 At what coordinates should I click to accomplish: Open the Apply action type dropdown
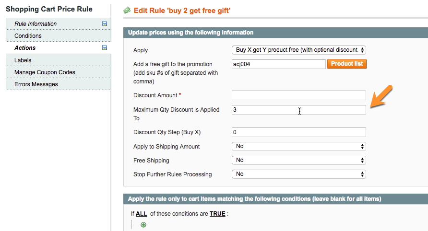click(x=298, y=50)
